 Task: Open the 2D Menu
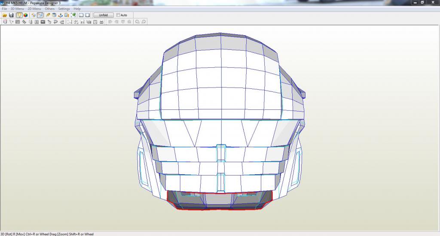click(34, 9)
